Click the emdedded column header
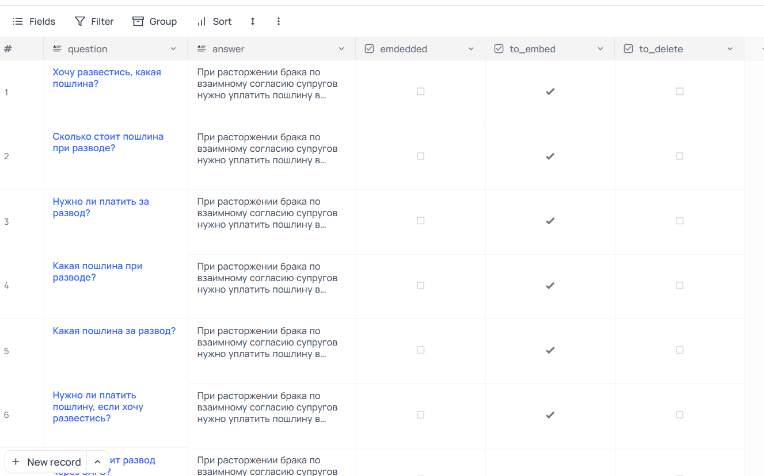This screenshot has width=764, height=476. click(x=404, y=49)
